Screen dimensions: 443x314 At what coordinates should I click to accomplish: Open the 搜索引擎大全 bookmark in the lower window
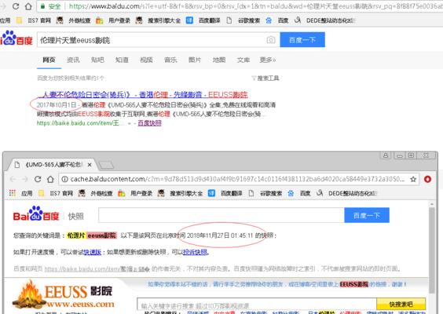pos(180,193)
